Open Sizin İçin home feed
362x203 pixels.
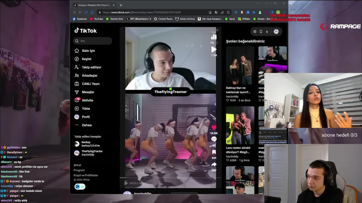(85, 51)
